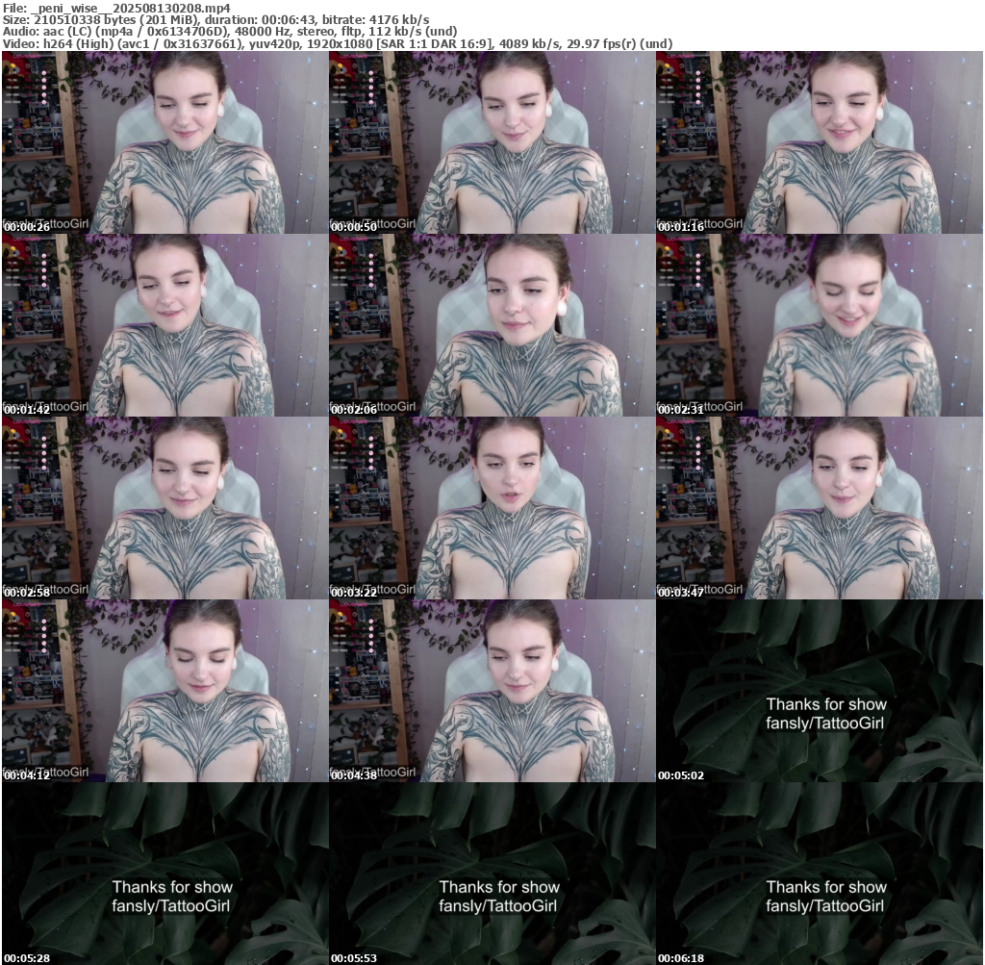Screen dimensions: 985x965
Task: Click the file name line in the header
Action: click(x=116, y=8)
